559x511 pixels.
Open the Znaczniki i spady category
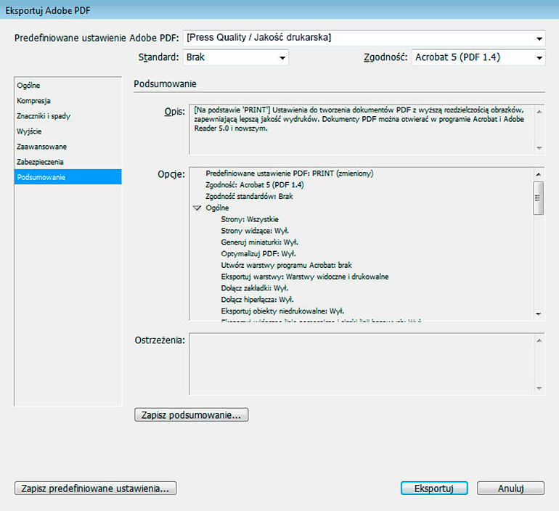(68, 116)
